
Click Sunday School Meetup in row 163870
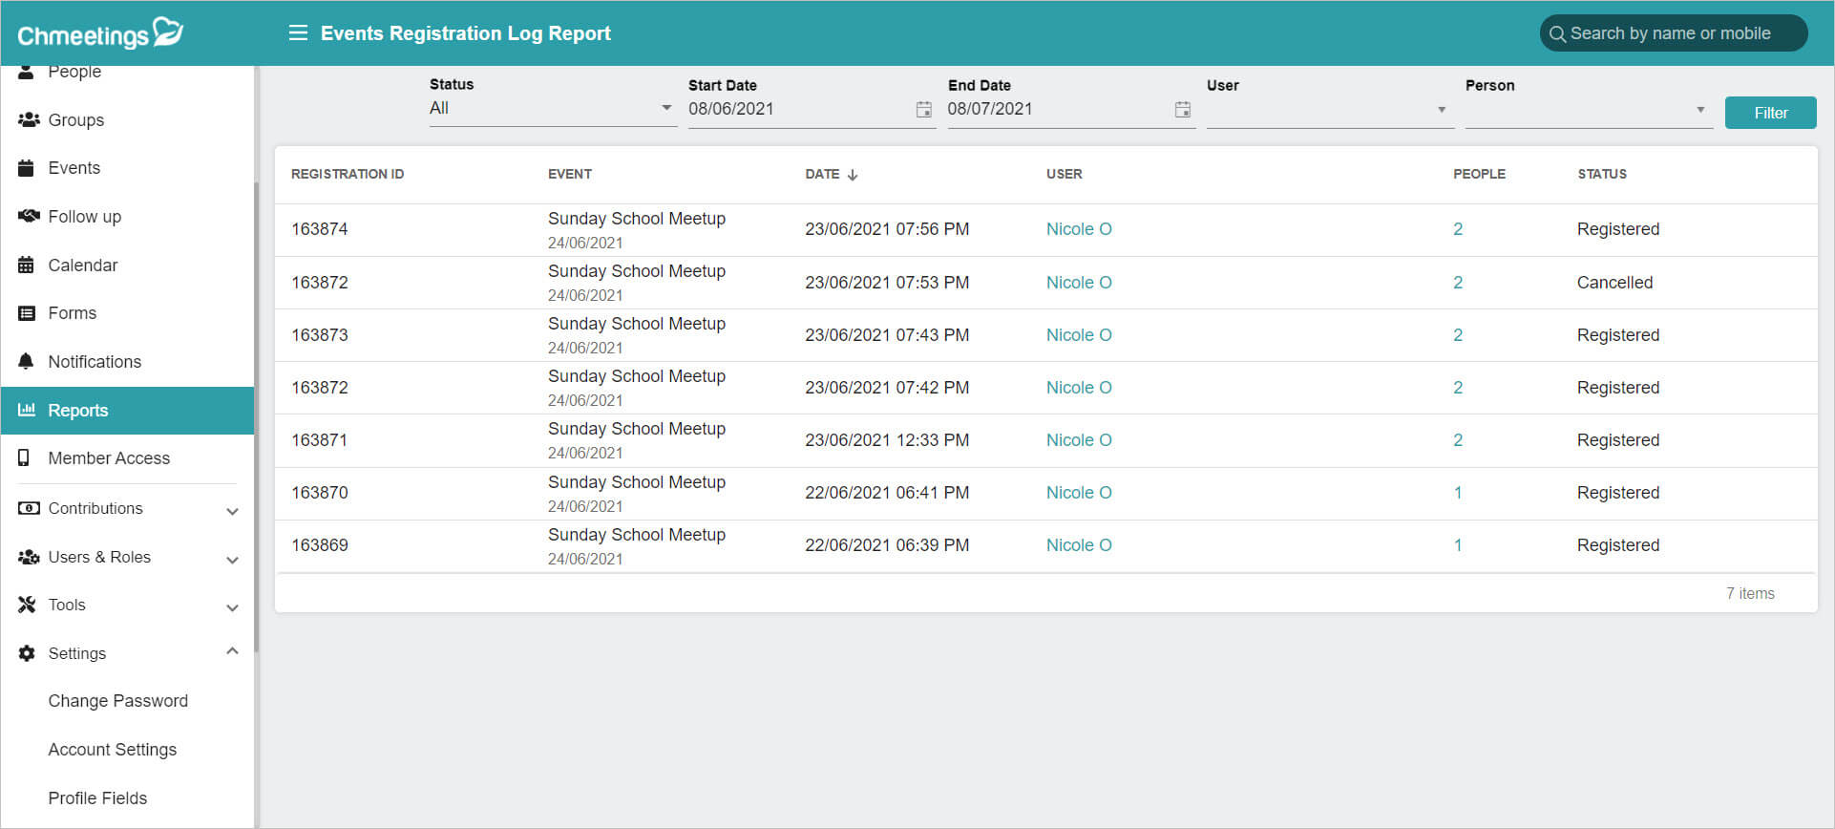tap(637, 482)
